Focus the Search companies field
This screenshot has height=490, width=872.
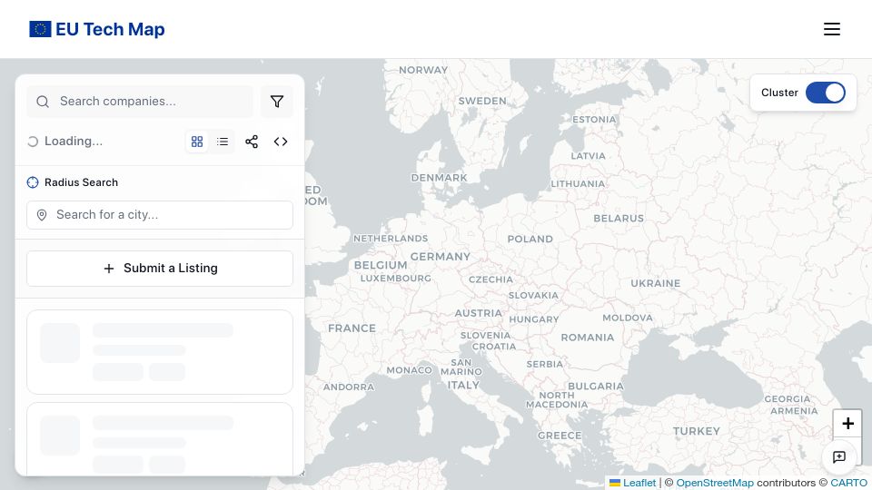pyautogui.click(x=140, y=101)
